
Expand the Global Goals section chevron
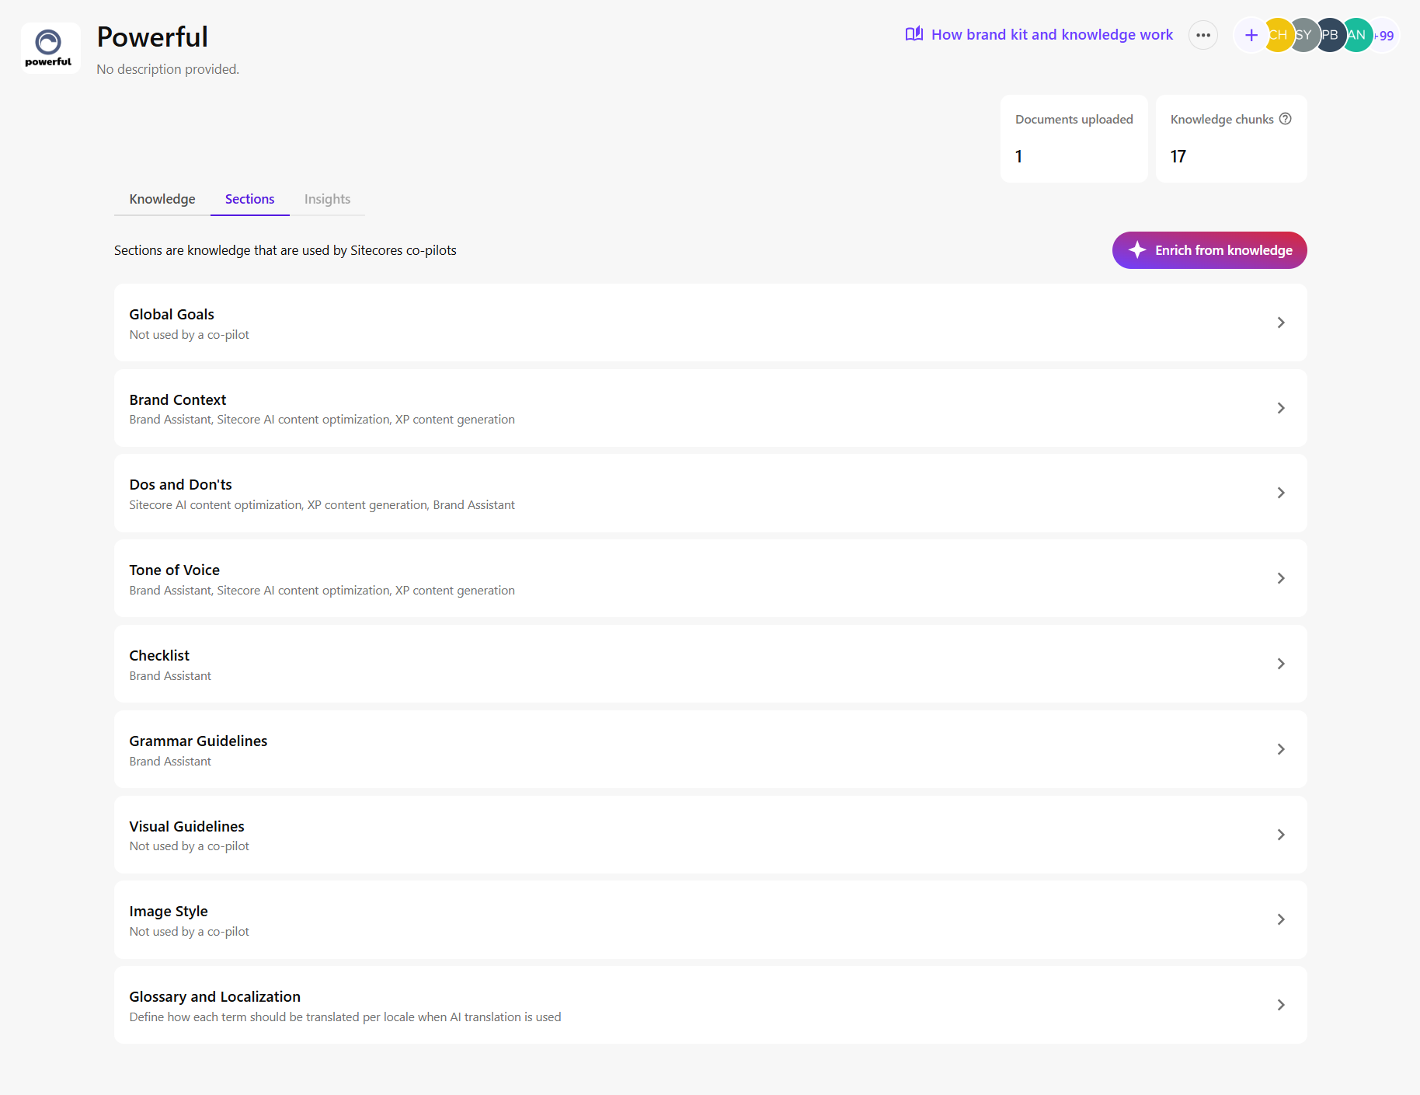point(1281,323)
